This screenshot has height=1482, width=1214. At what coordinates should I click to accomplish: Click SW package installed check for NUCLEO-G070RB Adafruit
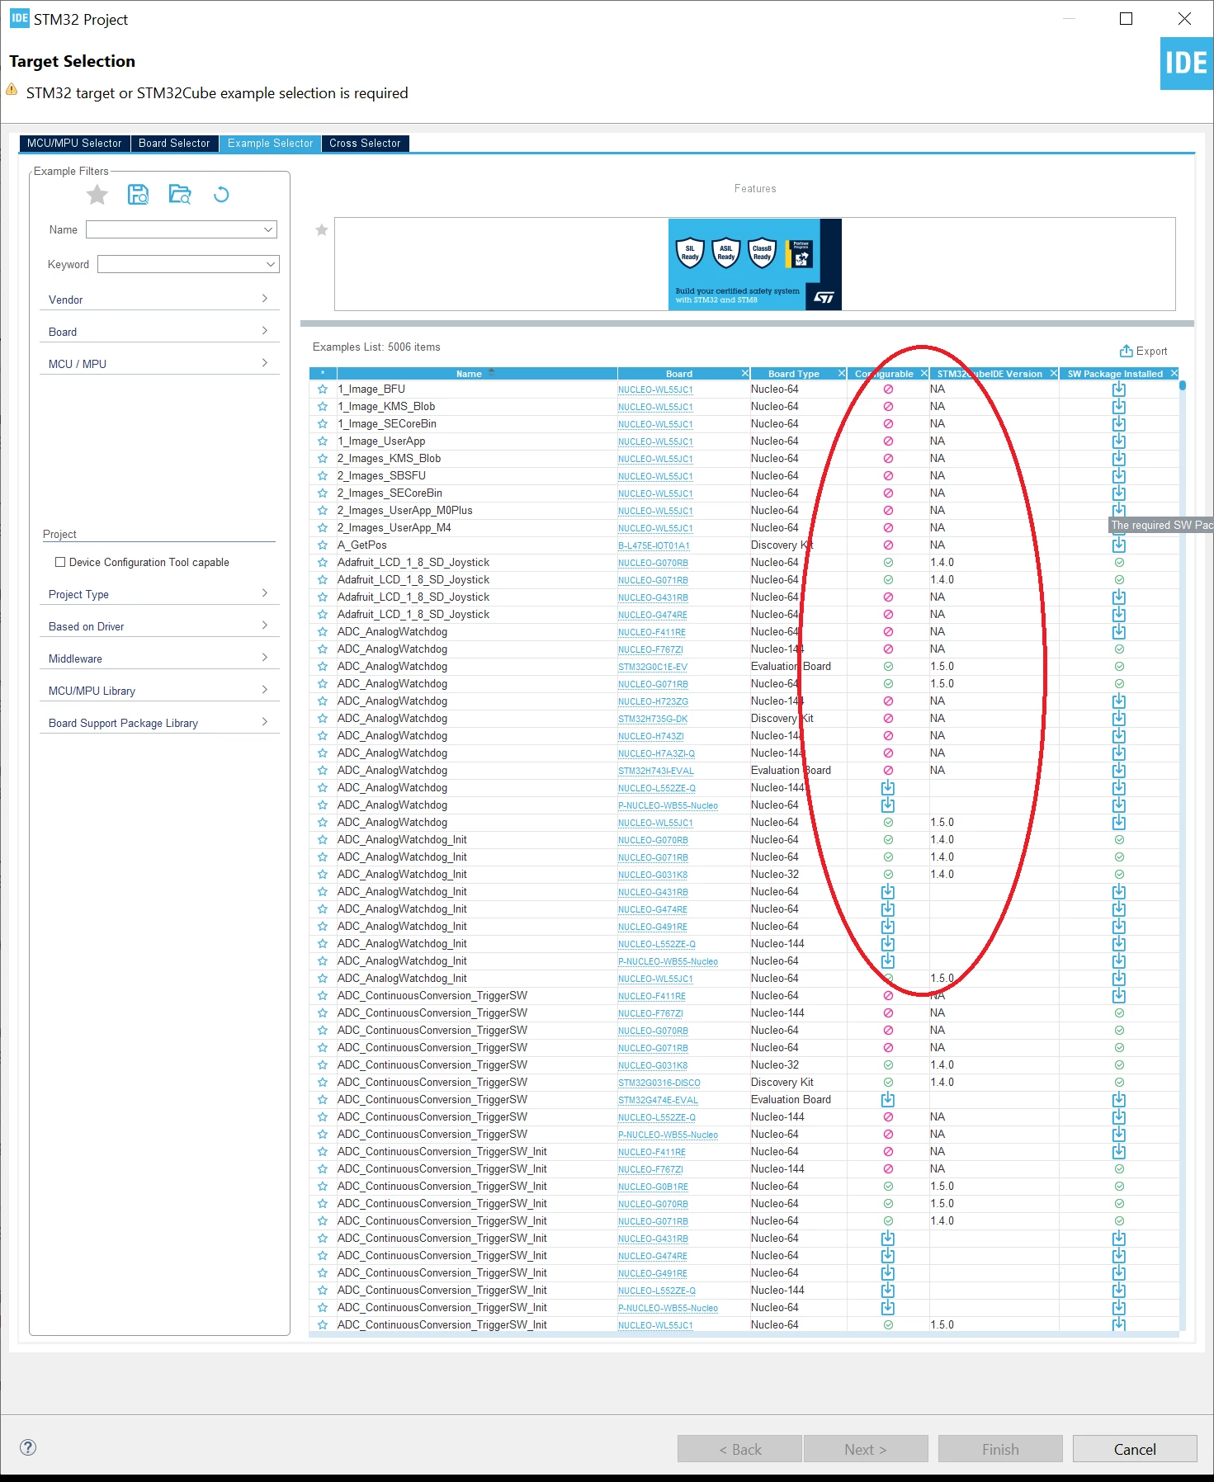click(1119, 563)
